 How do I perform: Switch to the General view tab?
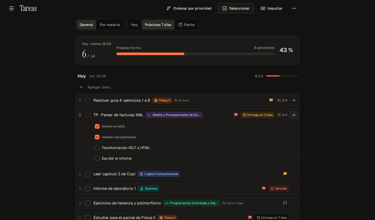(x=86, y=25)
